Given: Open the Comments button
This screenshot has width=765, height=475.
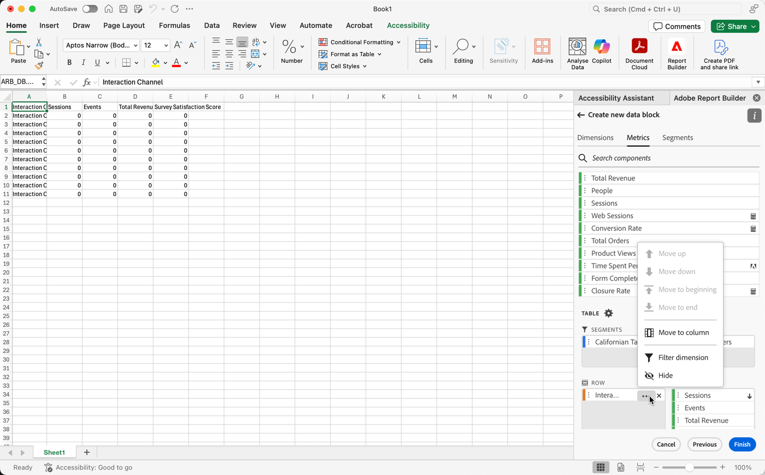Looking at the screenshot, I should click(x=677, y=27).
